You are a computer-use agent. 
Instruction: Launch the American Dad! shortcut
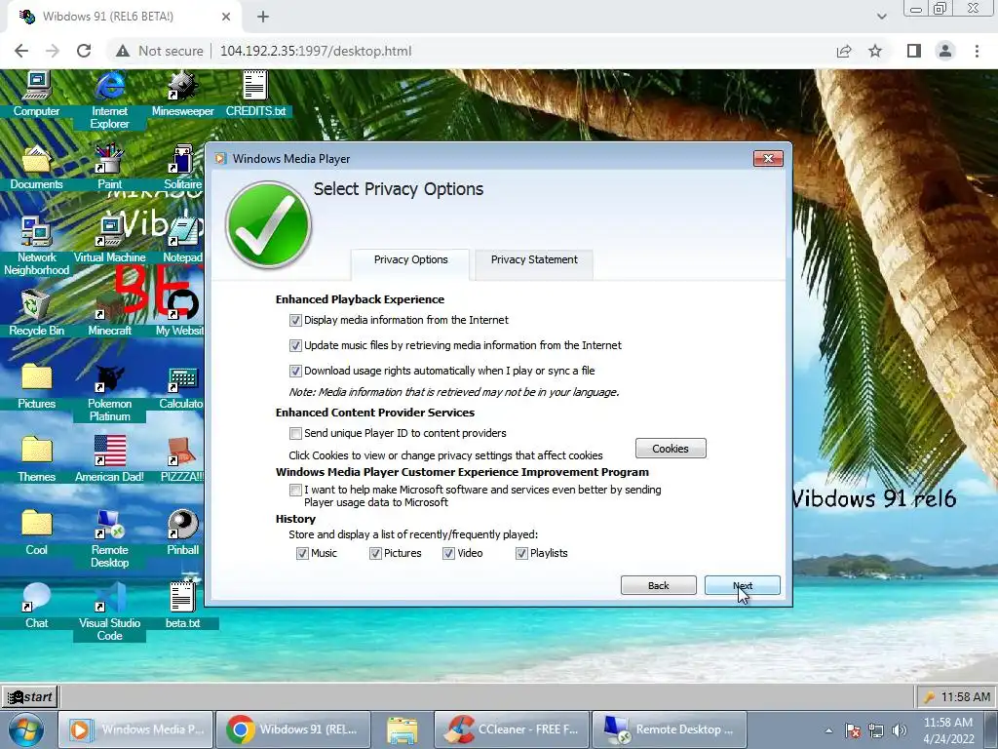point(109,460)
